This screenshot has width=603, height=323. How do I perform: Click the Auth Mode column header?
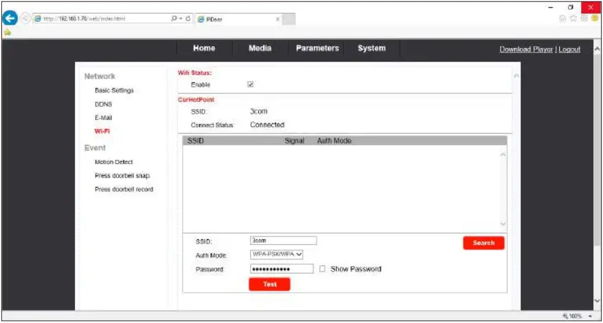pos(334,141)
